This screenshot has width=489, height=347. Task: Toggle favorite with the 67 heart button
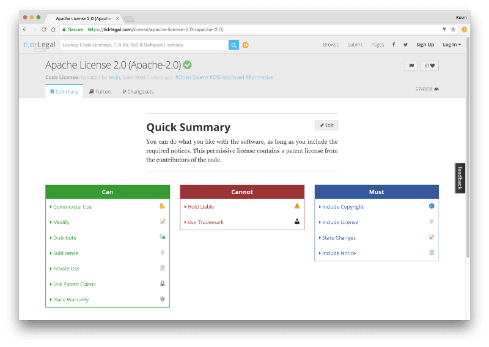(429, 65)
